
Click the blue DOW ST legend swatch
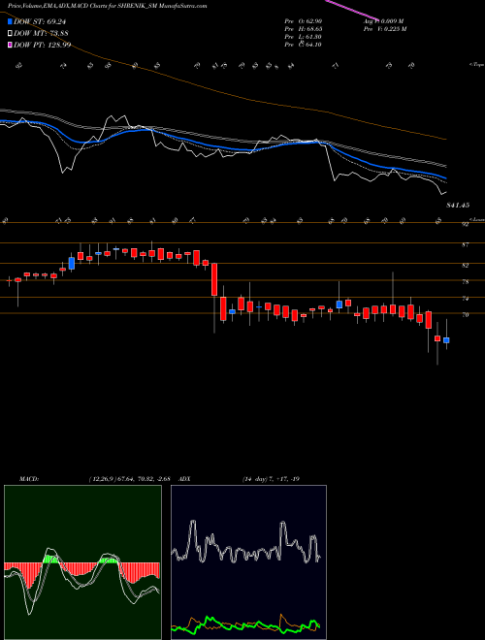coord(10,21)
